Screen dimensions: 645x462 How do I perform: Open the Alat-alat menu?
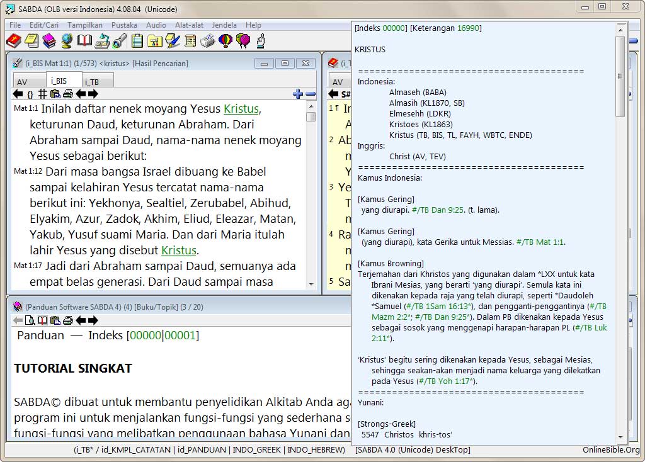click(189, 25)
